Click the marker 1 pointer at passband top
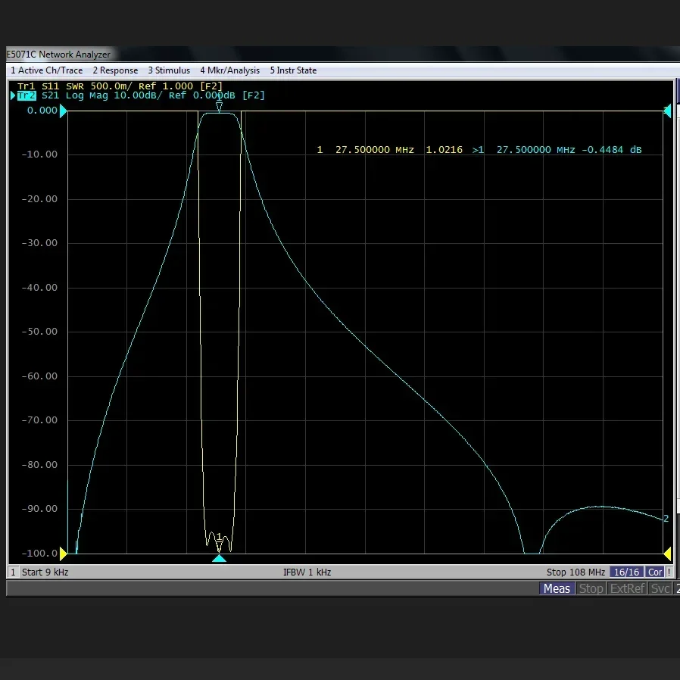 click(220, 107)
